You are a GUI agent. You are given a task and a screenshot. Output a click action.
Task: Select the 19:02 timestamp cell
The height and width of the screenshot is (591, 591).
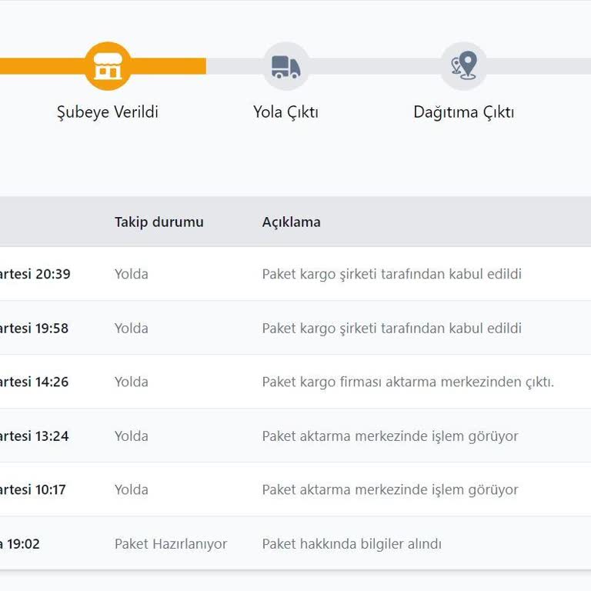19,544
